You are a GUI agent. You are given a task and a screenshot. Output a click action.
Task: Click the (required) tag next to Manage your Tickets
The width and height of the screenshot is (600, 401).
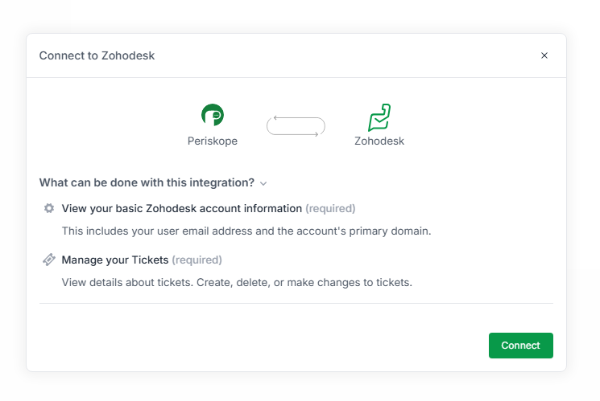[x=197, y=260]
